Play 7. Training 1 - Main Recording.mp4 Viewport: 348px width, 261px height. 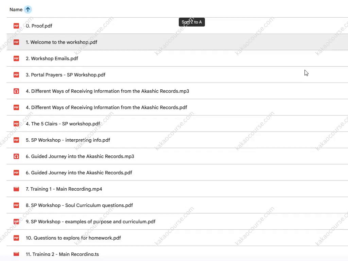tap(64, 189)
